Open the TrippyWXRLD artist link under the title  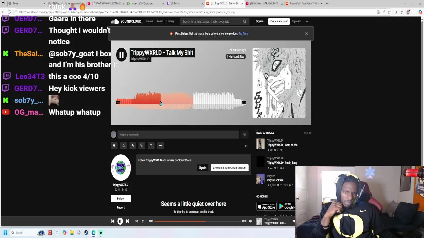(x=140, y=59)
